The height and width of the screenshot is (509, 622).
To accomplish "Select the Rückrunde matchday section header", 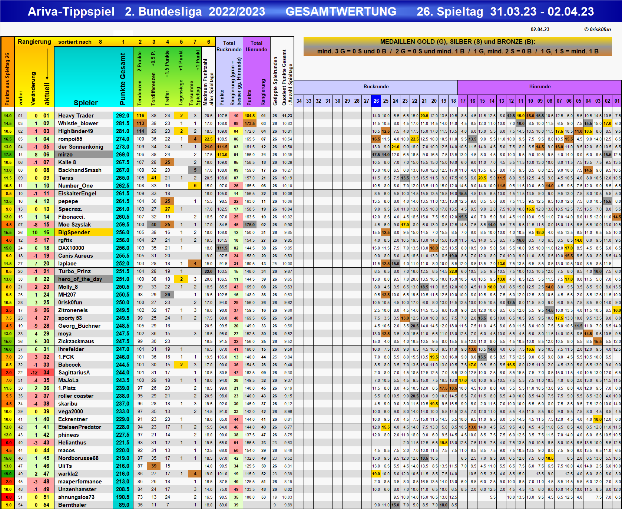I will coord(376,86).
